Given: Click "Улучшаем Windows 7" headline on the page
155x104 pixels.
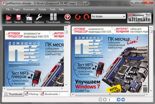Looking at the screenshot, I should [x=88, y=84].
